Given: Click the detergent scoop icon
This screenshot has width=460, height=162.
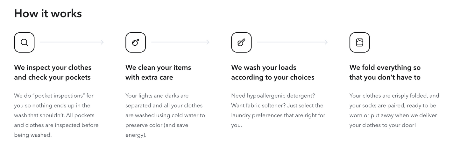Looking at the screenshot, I should coord(241,42).
